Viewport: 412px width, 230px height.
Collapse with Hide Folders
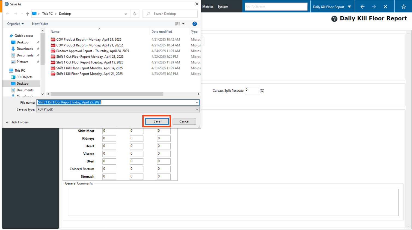[17, 122]
